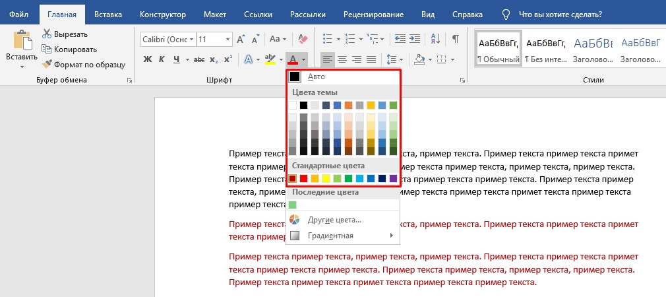Switch to the Вставка tab

pos(107,14)
